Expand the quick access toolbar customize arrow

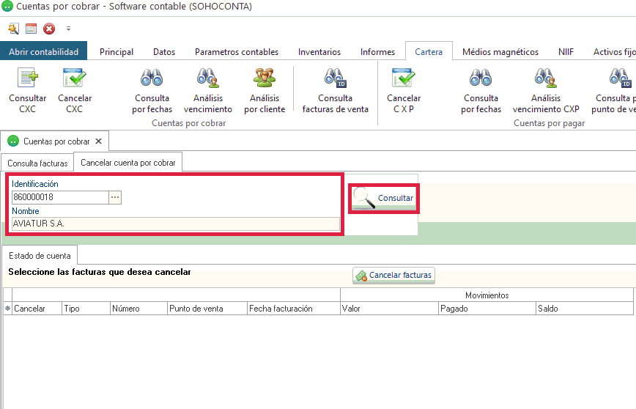[68, 29]
